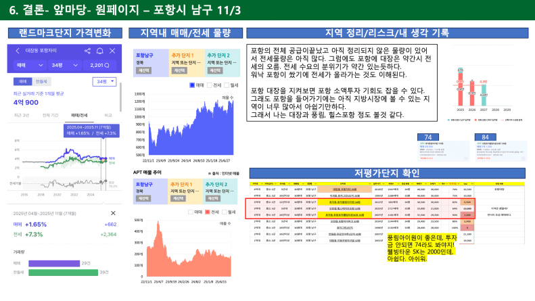This screenshot has height=301, width=535.
Task: Click the yellow note starting 풍림아이원이 좋은데
Action: pyautogui.click(x=422, y=248)
